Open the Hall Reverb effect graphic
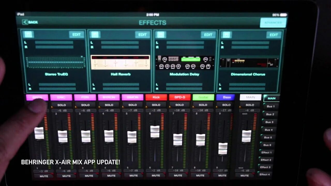The height and width of the screenshot is (186, 331). point(120,62)
